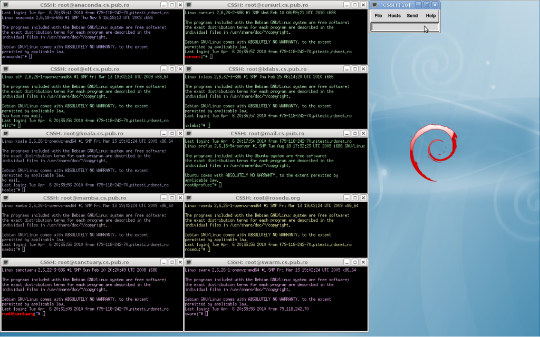540x337 pixels.
Task: Click the 'ixlabs:~#' prompt line
Action: [x=196, y=125]
